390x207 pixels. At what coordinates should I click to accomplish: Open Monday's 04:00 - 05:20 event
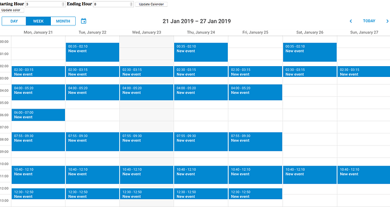38,92
